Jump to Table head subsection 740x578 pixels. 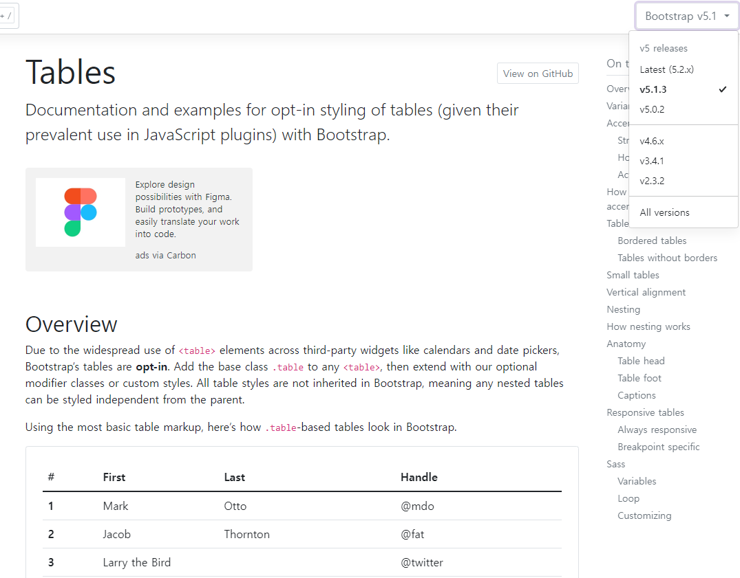641,361
